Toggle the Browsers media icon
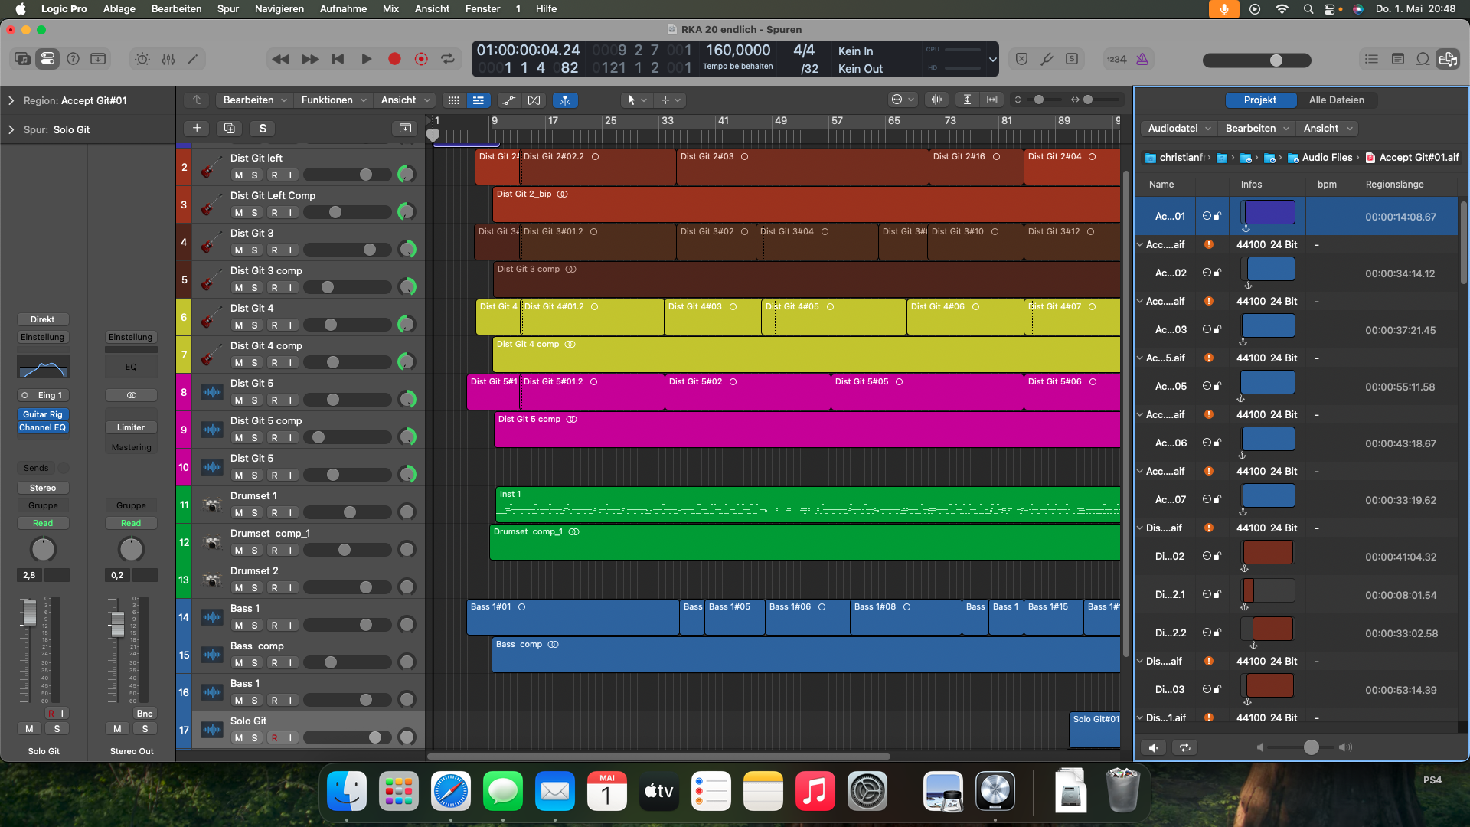This screenshot has width=1470, height=827. pyautogui.click(x=1448, y=59)
